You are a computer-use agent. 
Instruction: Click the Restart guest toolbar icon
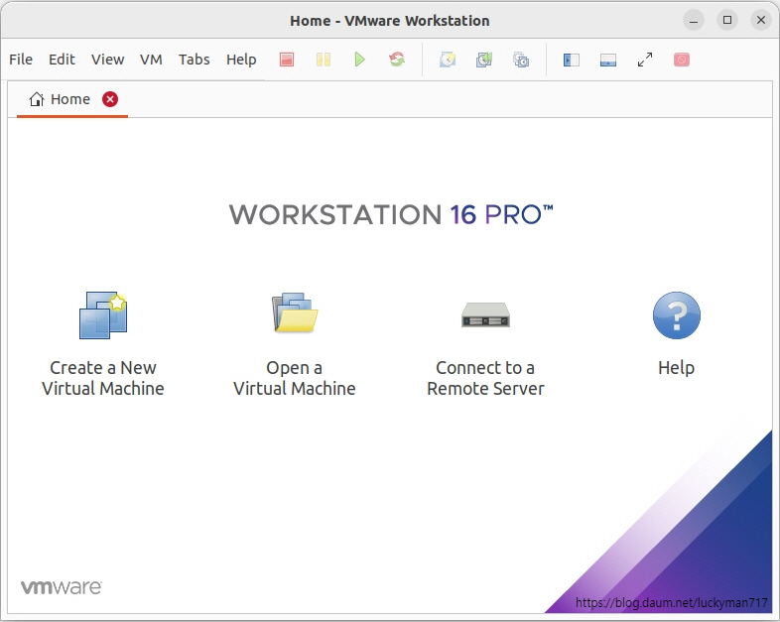coord(397,60)
